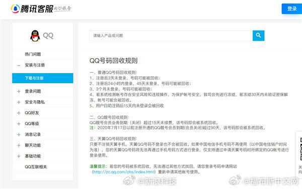Click the 二、QQ靓号回收规则 heading
The image size is (302, 189).
click(109, 117)
